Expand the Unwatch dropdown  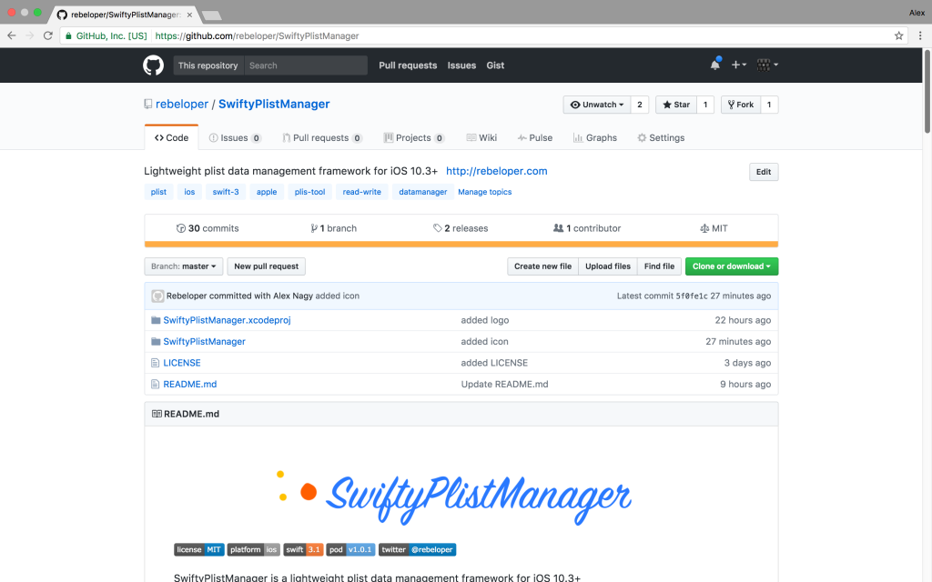597,105
